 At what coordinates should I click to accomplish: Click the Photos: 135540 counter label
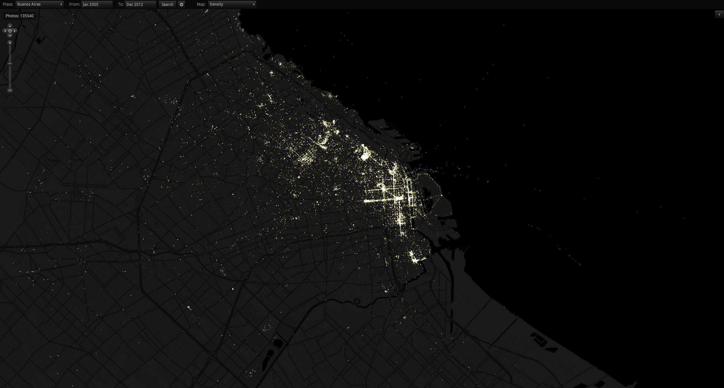(x=20, y=16)
